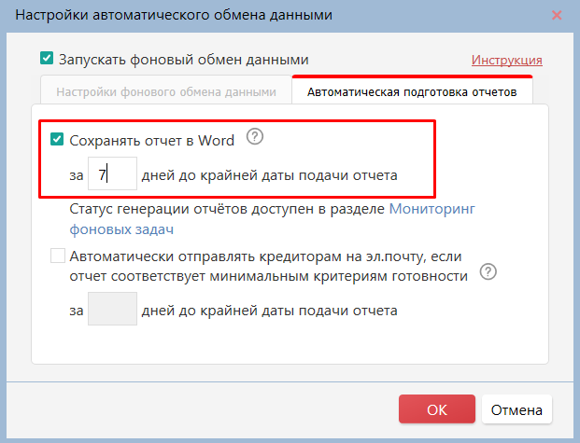Click the Отмена button

(516, 409)
